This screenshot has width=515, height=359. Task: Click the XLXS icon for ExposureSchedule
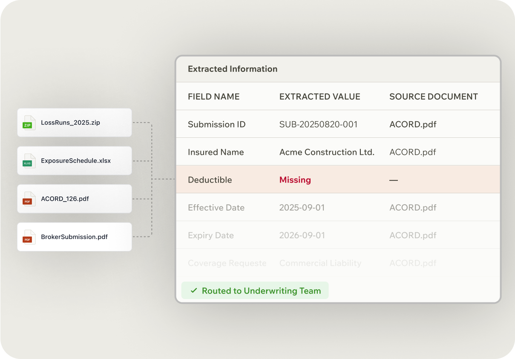click(x=29, y=161)
